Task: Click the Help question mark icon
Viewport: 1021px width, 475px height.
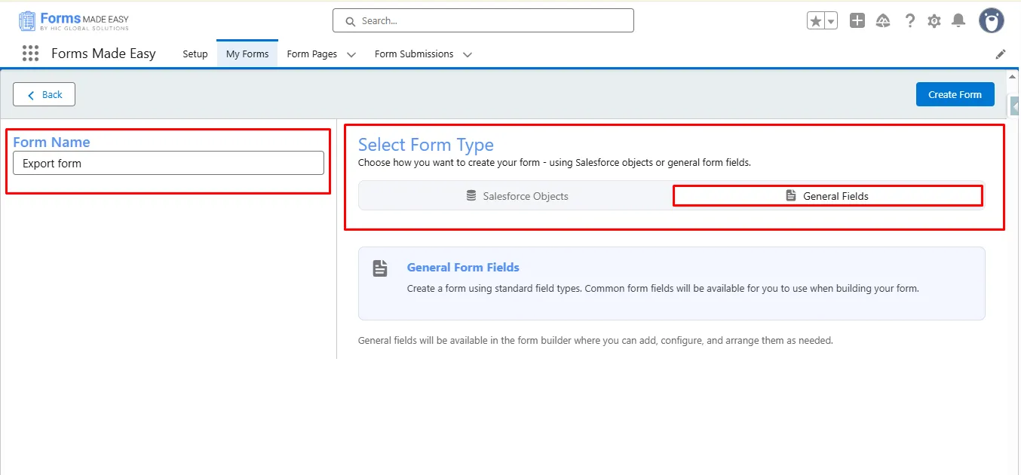Action: tap(910, 21)
